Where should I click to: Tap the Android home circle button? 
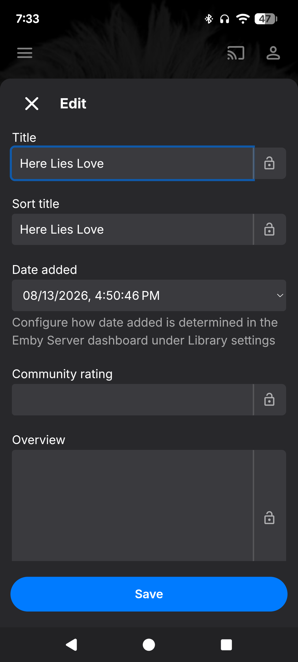[149, 645]
